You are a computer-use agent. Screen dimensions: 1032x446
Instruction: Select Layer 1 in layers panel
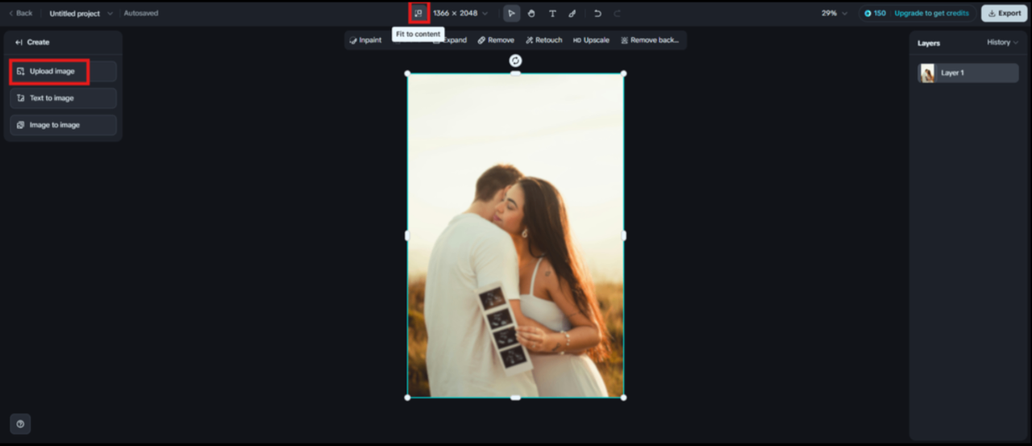click(x=967, y=73)
